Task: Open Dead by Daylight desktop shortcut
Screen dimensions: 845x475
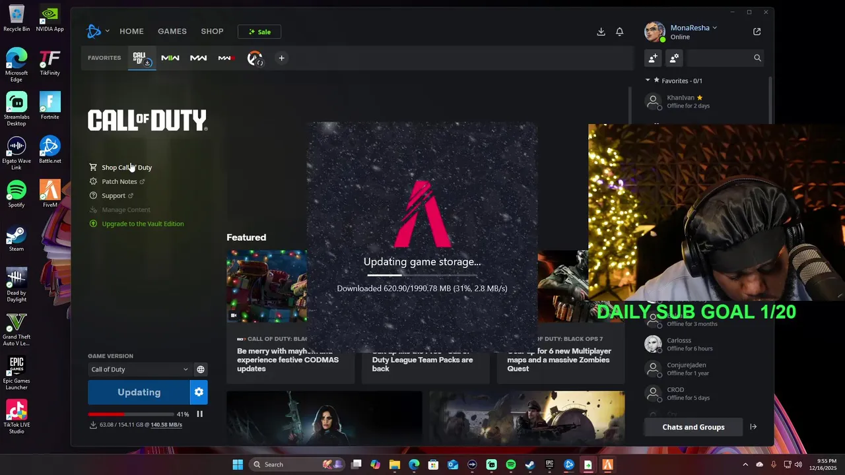Action: point(17,286)
